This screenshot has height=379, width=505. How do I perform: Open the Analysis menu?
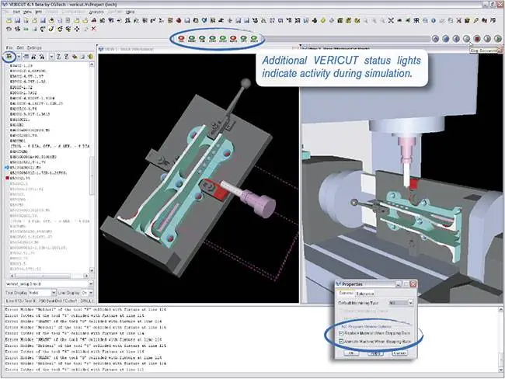(96, 12)
